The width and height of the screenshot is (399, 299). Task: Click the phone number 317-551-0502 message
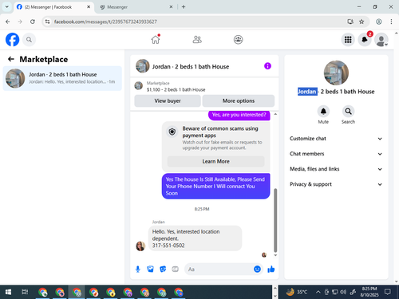[x=168, y=246]
